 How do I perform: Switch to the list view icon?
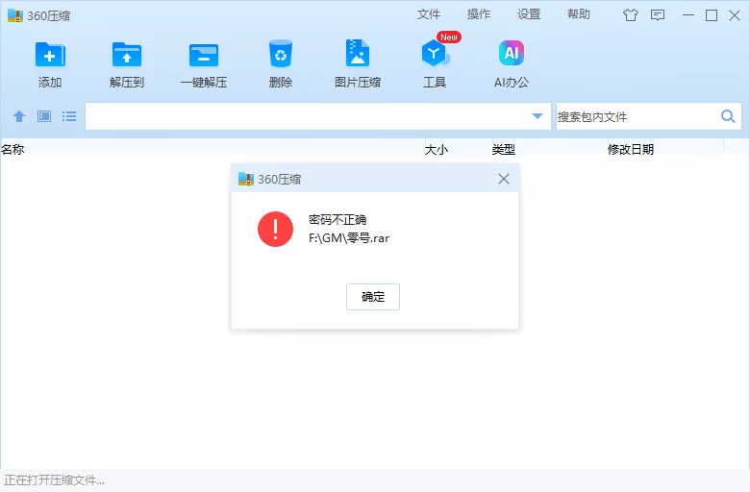(69, 116)
